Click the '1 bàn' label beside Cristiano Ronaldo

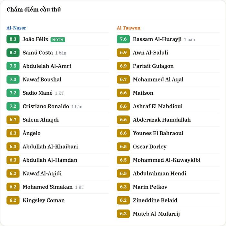[77, 107]
